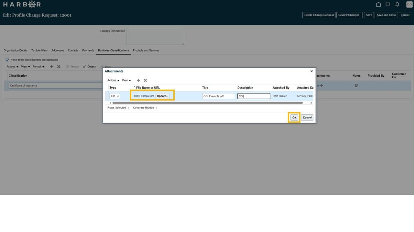Open Actions menu in Attachments dialog
Screen dimensions: 414x232
click(113, 81)
